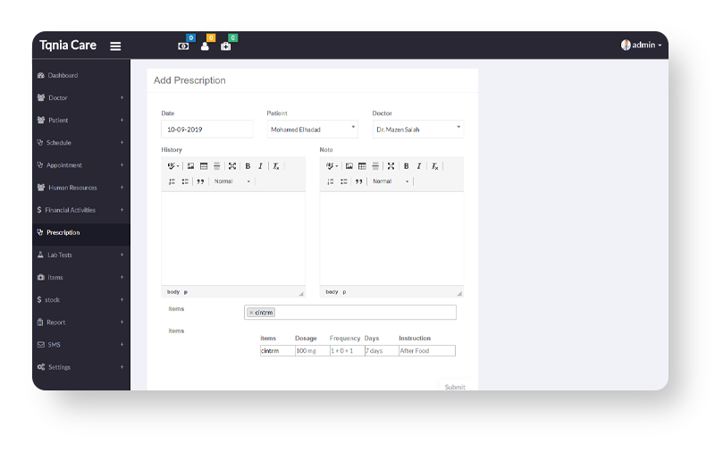Open paragraph format dropdown in History editor
This screenshot has height=461, width=715.
[x=232, y=181]
